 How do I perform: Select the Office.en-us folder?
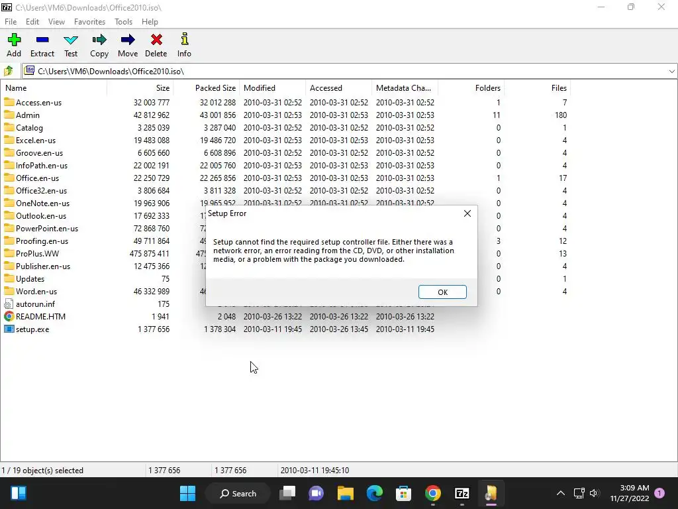(31, 178)
